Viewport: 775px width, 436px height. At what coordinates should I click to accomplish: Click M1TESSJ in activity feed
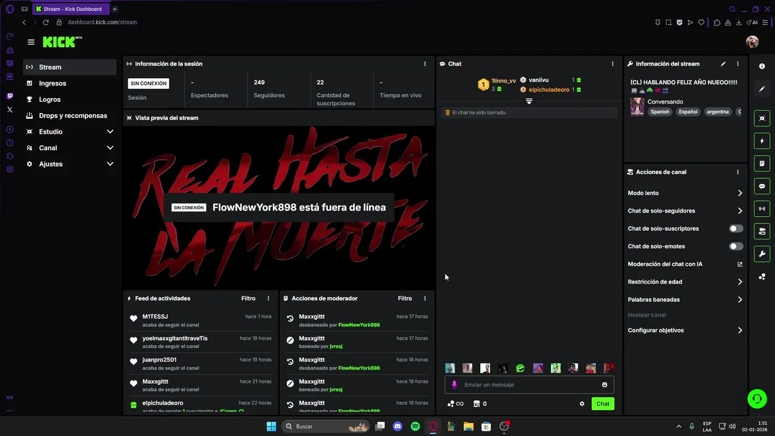[x=155, y=317]
